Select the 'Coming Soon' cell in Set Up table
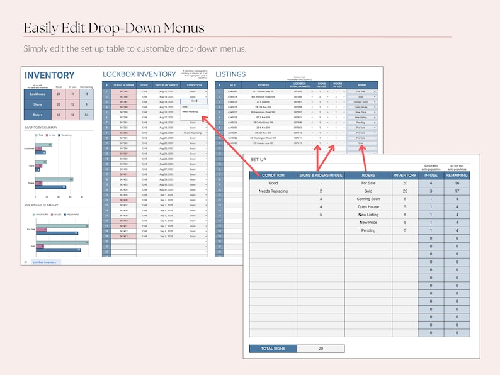The width and height of the screenshot is (500, 375). (368, 199)
